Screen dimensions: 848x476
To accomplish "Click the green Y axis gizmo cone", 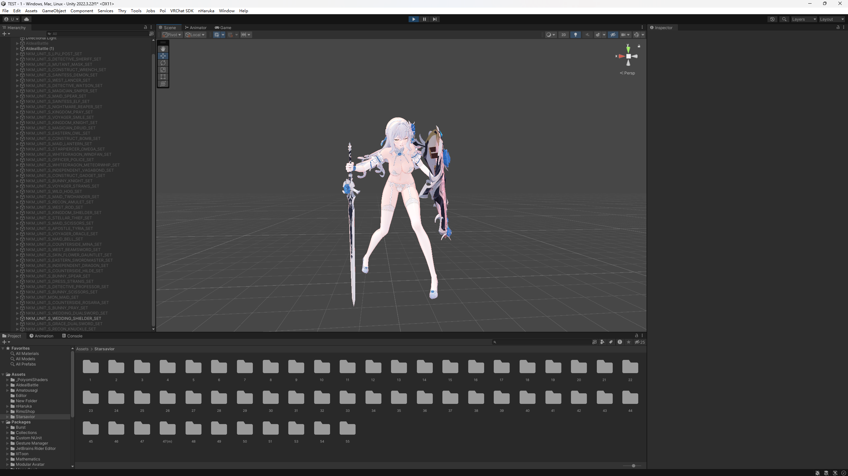I will (x=628, y=49).
